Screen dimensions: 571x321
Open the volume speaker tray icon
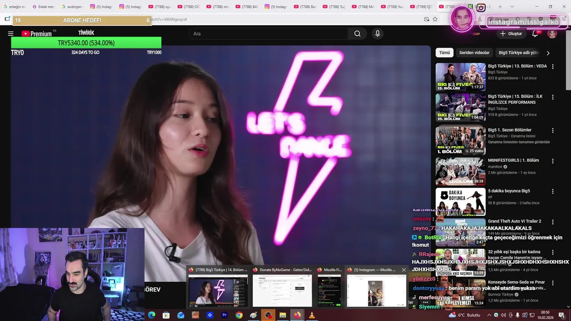point(503,315)
